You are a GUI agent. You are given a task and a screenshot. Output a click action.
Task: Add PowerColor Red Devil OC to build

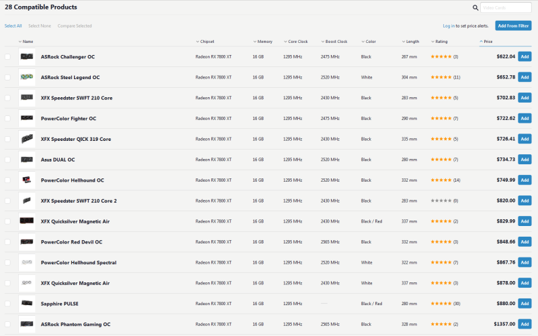(x=525, y=242)
